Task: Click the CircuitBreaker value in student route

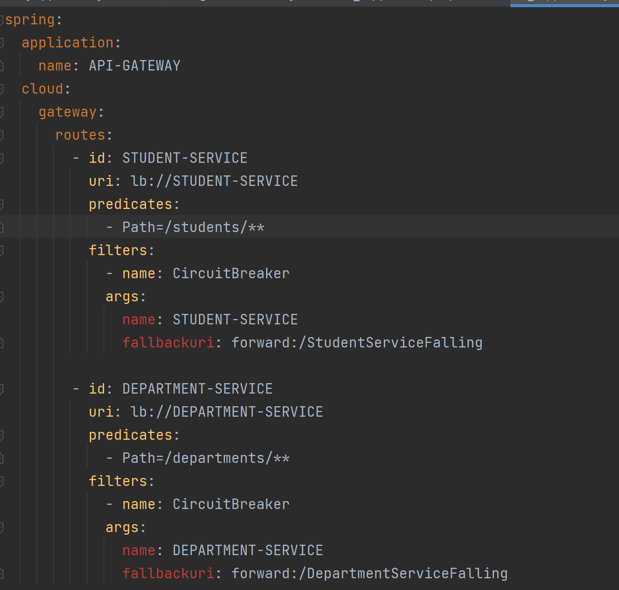Action: [x=231, y=274]
